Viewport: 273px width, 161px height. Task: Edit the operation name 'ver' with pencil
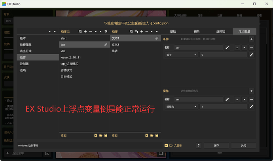pyautogui.click(x=227, y=99)
